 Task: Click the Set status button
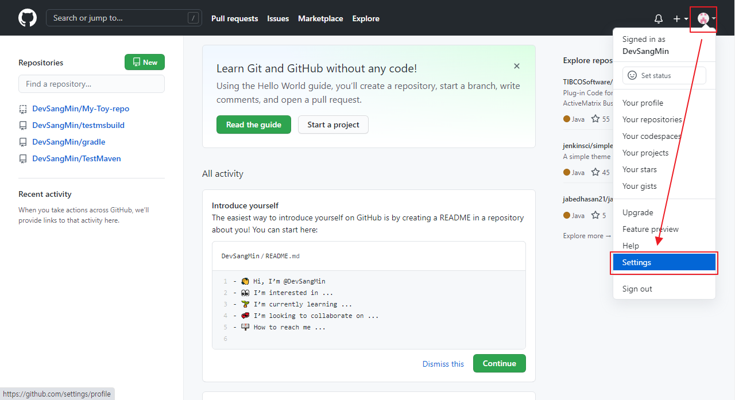pos(664,75)
